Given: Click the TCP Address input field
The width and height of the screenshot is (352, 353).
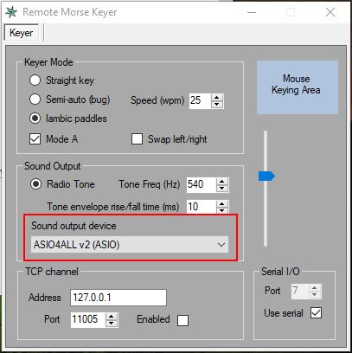Looking at the screenshot, I should pos(118,298).
